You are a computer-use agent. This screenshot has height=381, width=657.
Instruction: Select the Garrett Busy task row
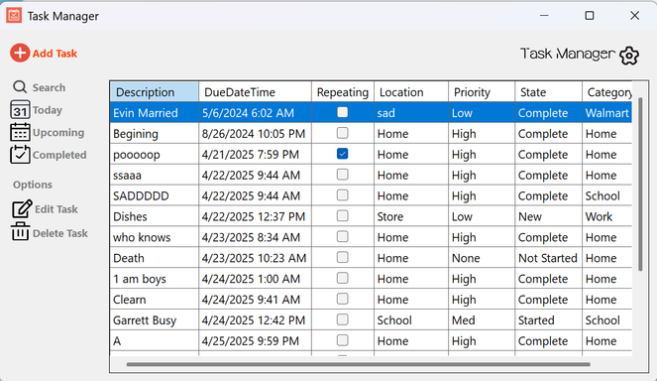click(x=371, y=320)
